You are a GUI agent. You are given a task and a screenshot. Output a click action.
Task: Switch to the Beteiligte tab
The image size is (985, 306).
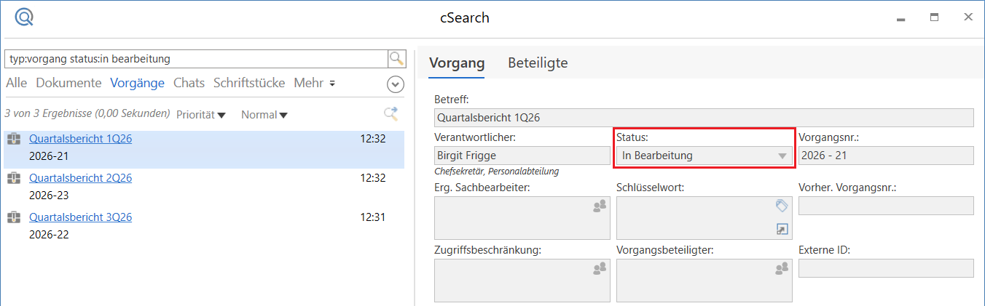(x=538, y=63)
